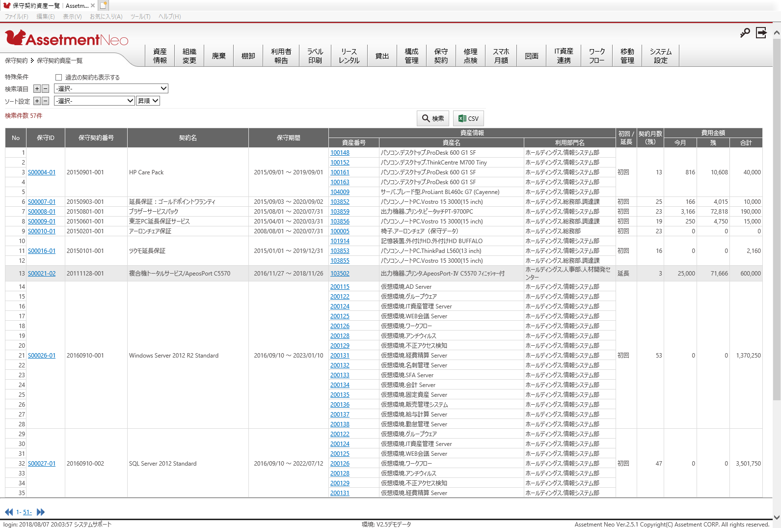
Task: Enable 過去の契約も表示する checkbox
Action: pos(59,78)
